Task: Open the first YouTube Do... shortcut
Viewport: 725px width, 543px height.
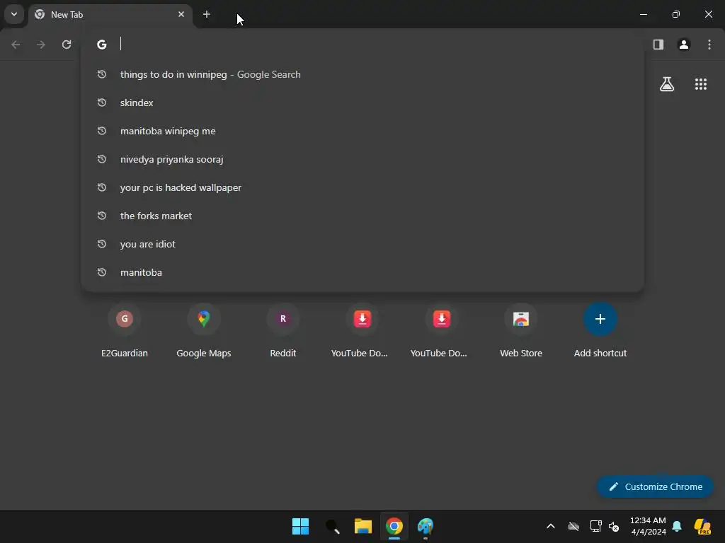Action: (362, 331)
